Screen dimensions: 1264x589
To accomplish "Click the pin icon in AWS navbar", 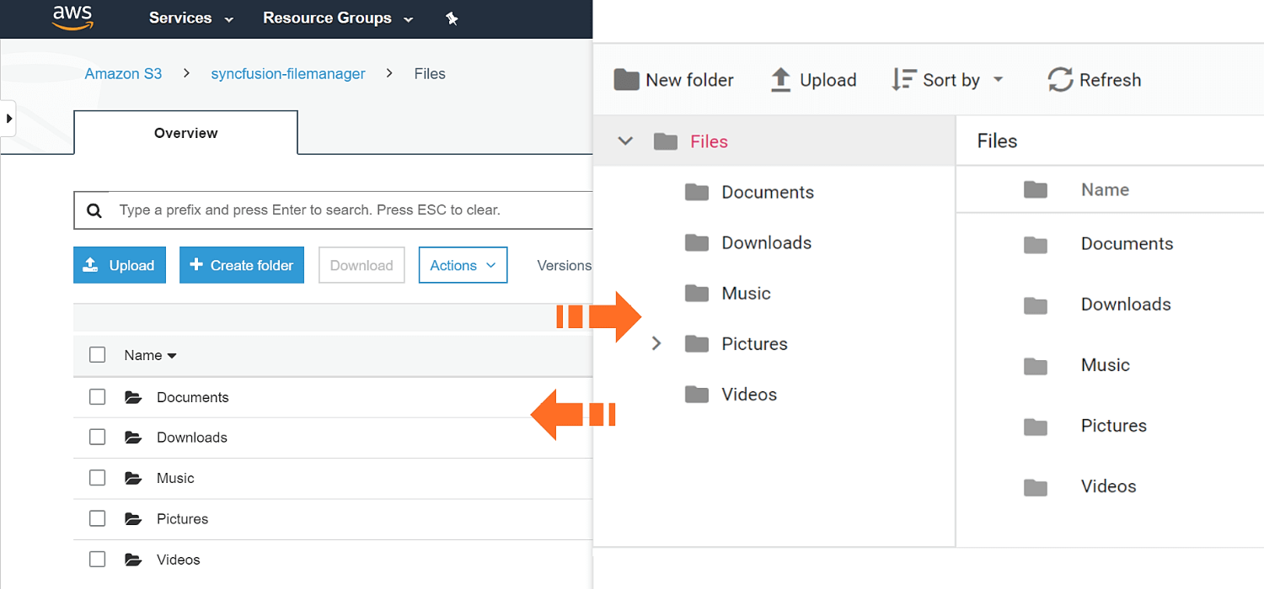I will pos(452,19).
